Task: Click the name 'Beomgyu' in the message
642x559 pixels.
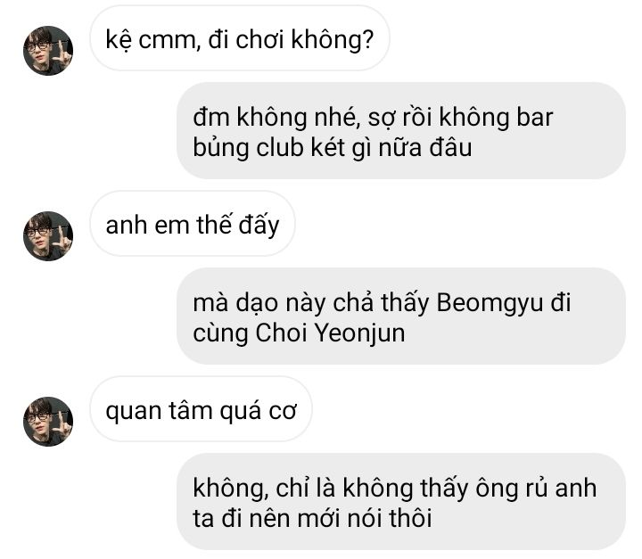Action: (490, 303)
